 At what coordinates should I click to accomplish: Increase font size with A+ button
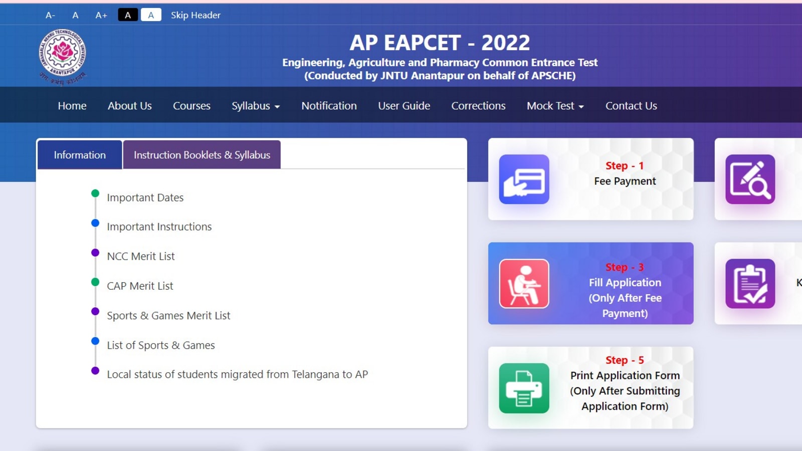click(x=101, y=15)
